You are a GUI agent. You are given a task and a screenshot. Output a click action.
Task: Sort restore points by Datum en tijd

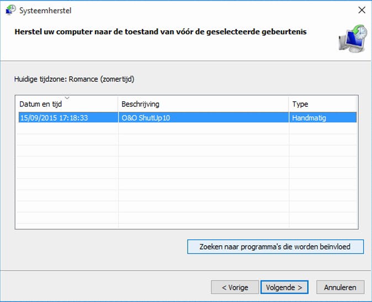(x=42, y=104)
